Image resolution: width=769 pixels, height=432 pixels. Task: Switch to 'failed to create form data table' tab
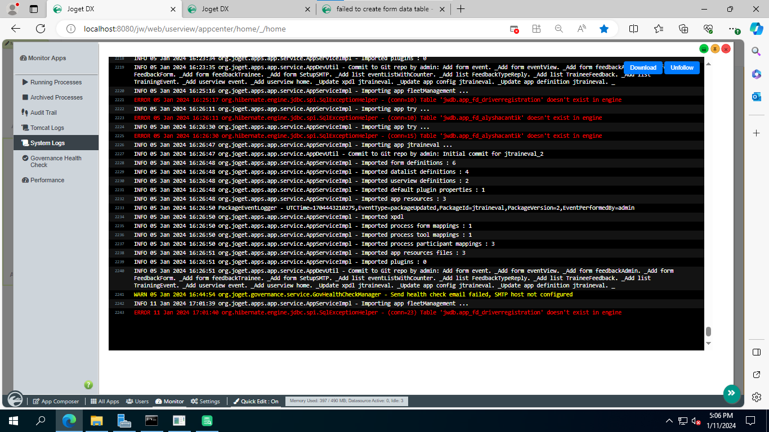point(383,9)
